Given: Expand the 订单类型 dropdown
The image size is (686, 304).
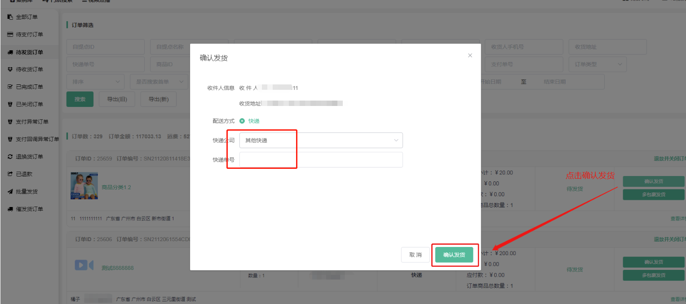Looking at the screenshot, I should click(597, 64).
